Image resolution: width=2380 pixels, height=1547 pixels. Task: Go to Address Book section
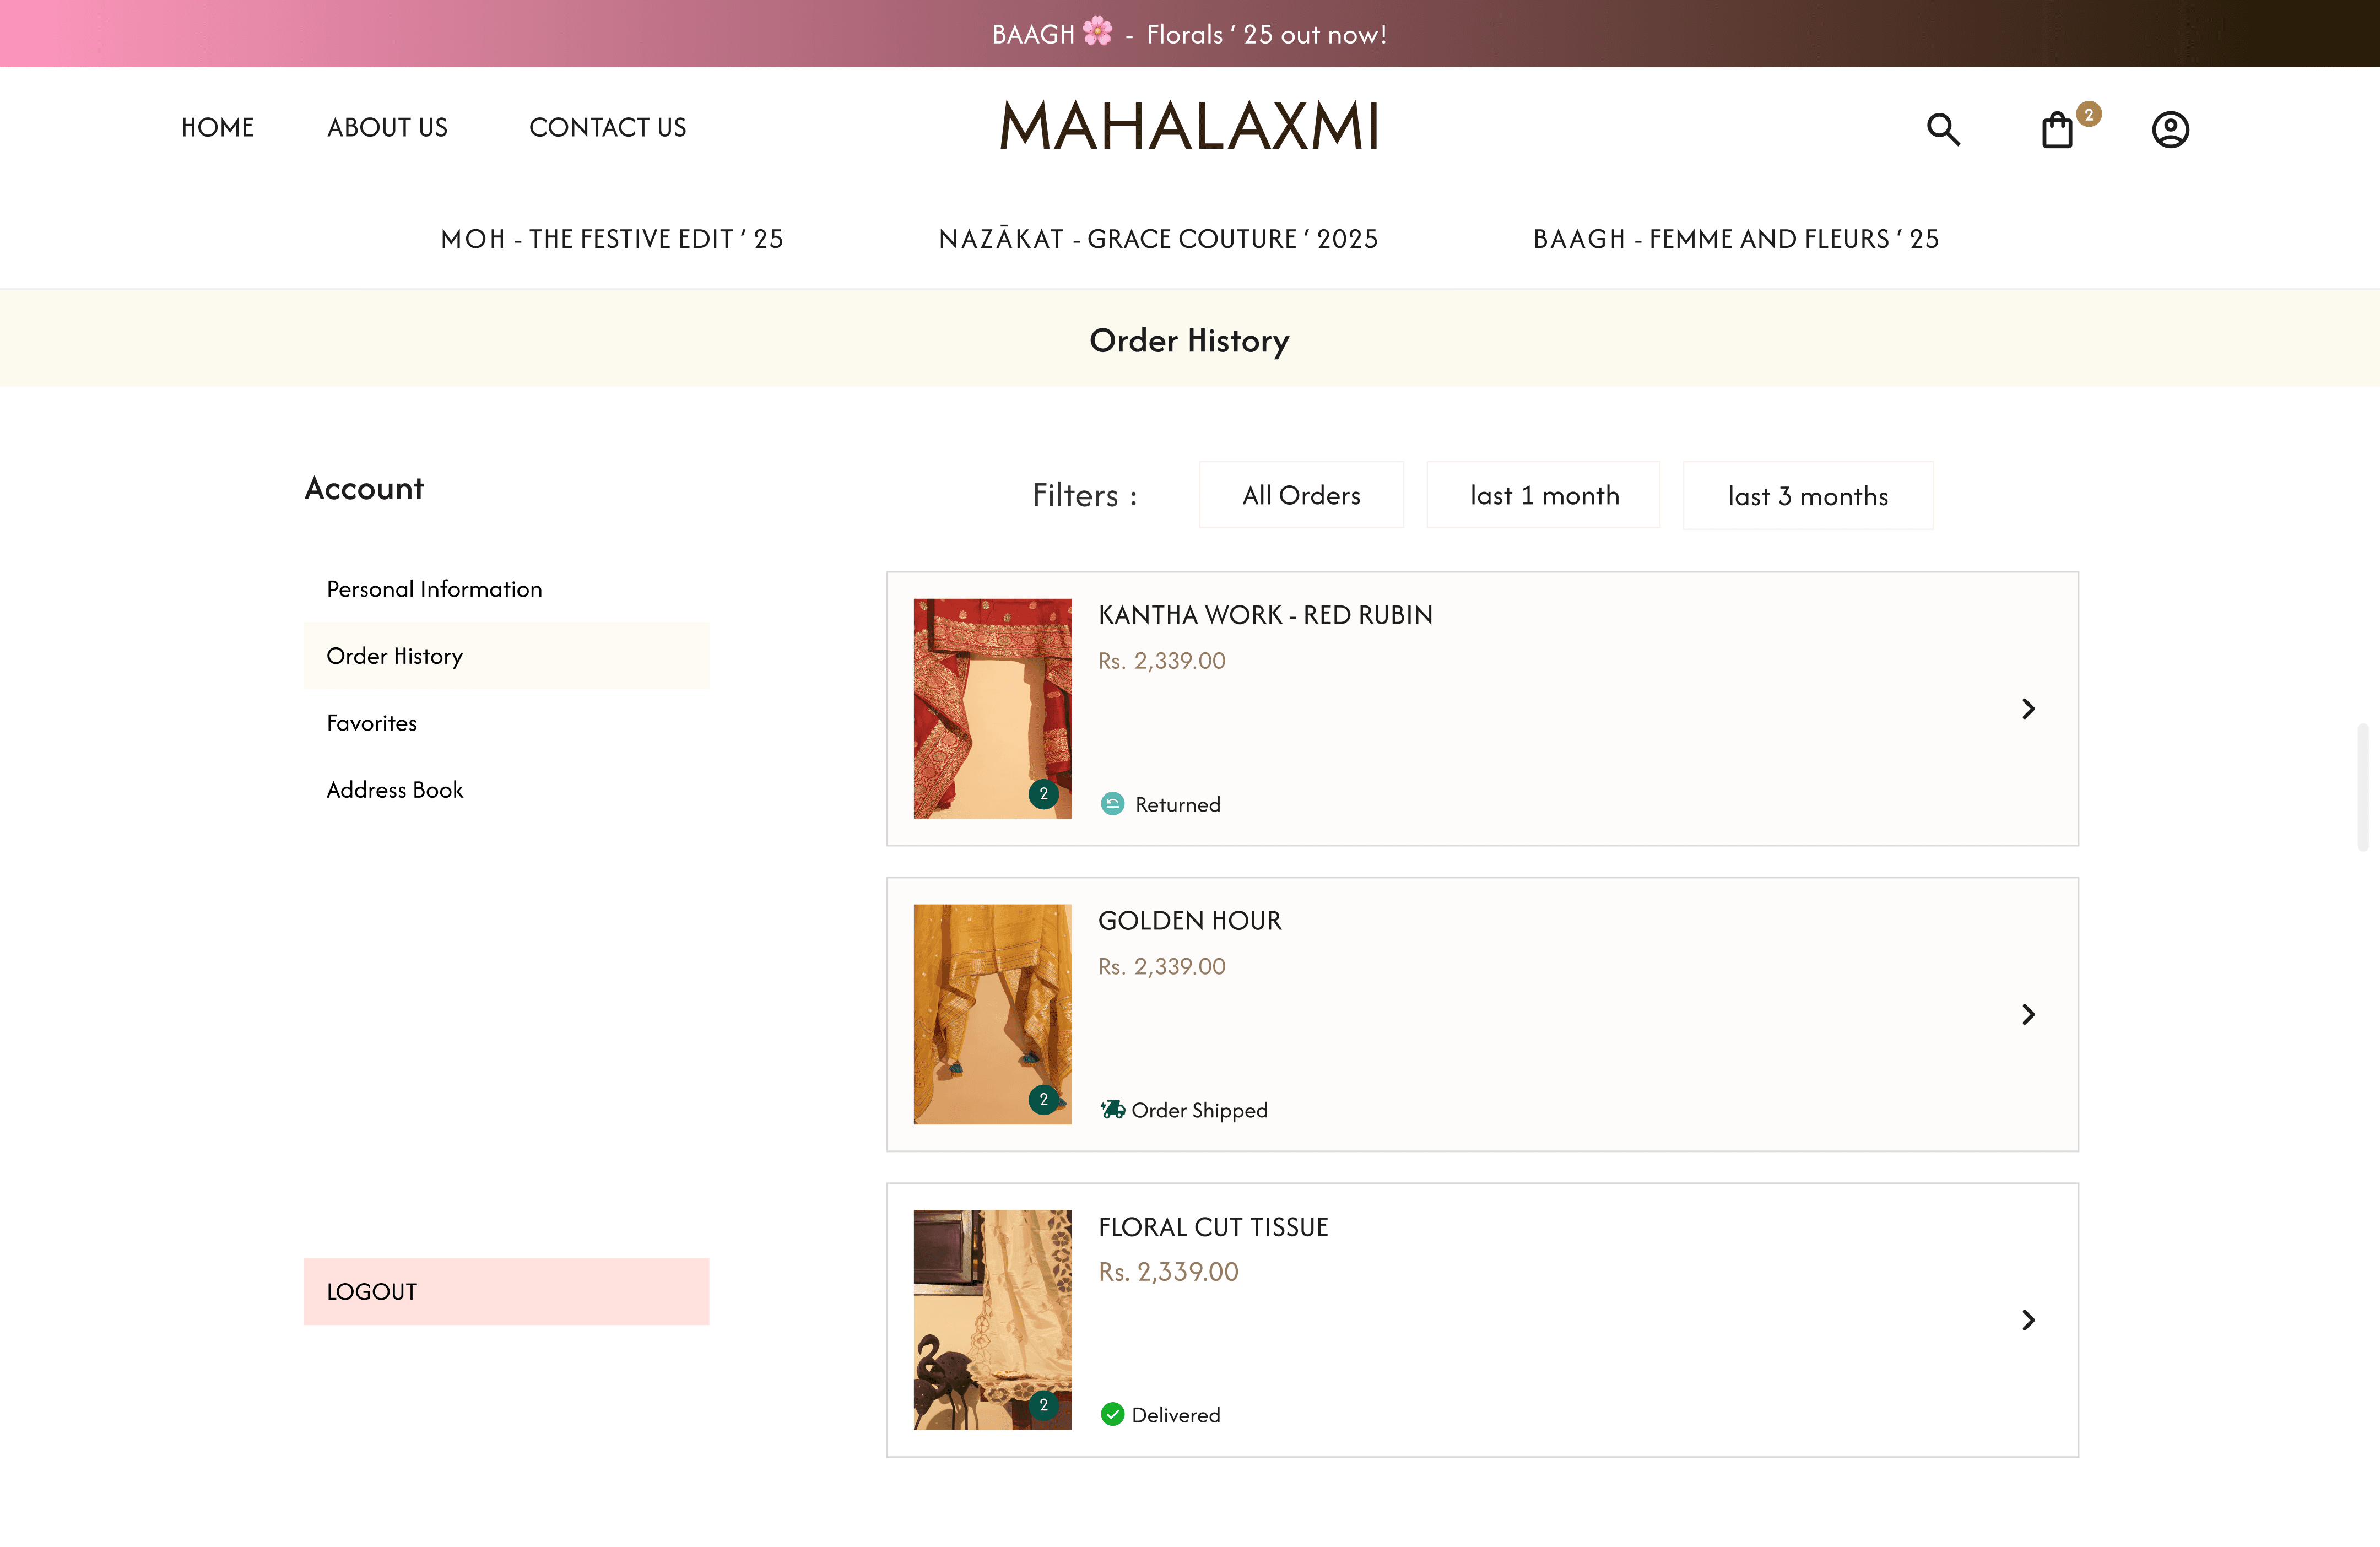click(x=395, y=790)
